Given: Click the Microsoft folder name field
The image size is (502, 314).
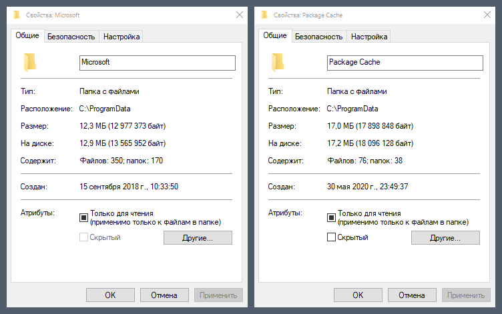Looking at the screenshot, I should click(157, 63).
